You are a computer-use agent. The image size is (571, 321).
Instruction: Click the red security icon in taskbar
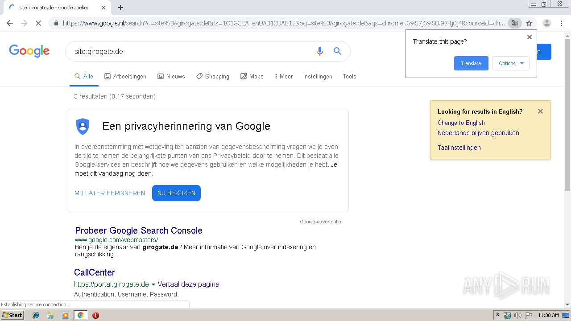click(95, 315)
